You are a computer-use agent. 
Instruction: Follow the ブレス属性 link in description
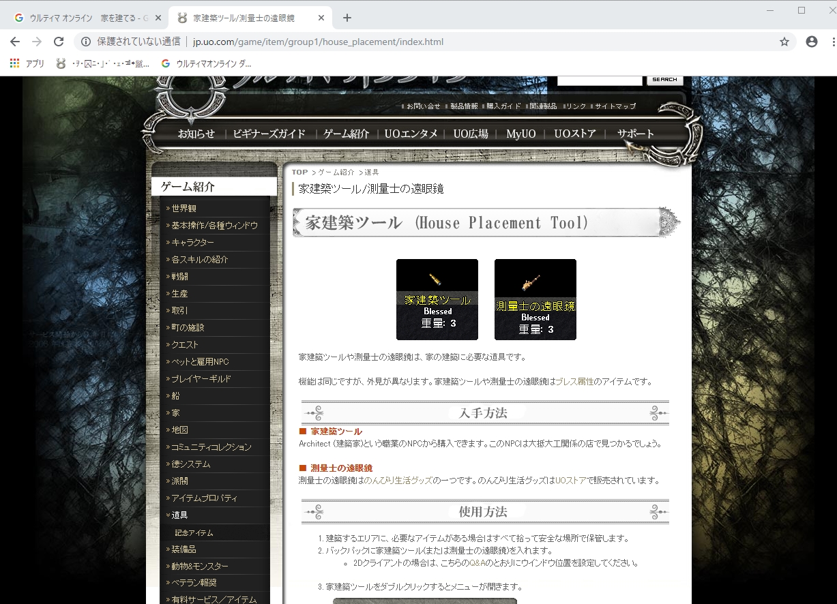574,382
